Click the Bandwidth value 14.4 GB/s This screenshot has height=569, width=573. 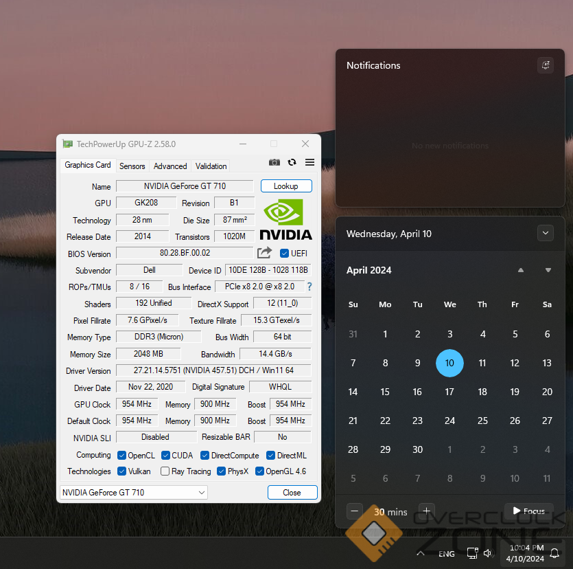[276, 354]
